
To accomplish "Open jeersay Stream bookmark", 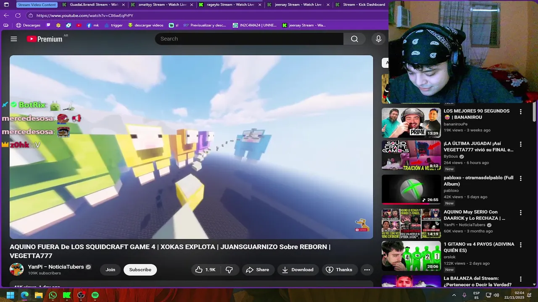I will pos(303,25).
